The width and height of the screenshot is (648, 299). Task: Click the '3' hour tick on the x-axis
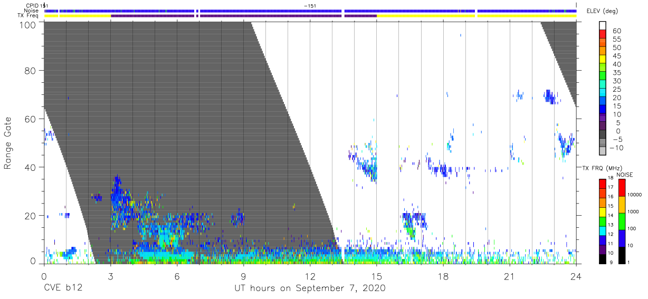coord(110,275)
